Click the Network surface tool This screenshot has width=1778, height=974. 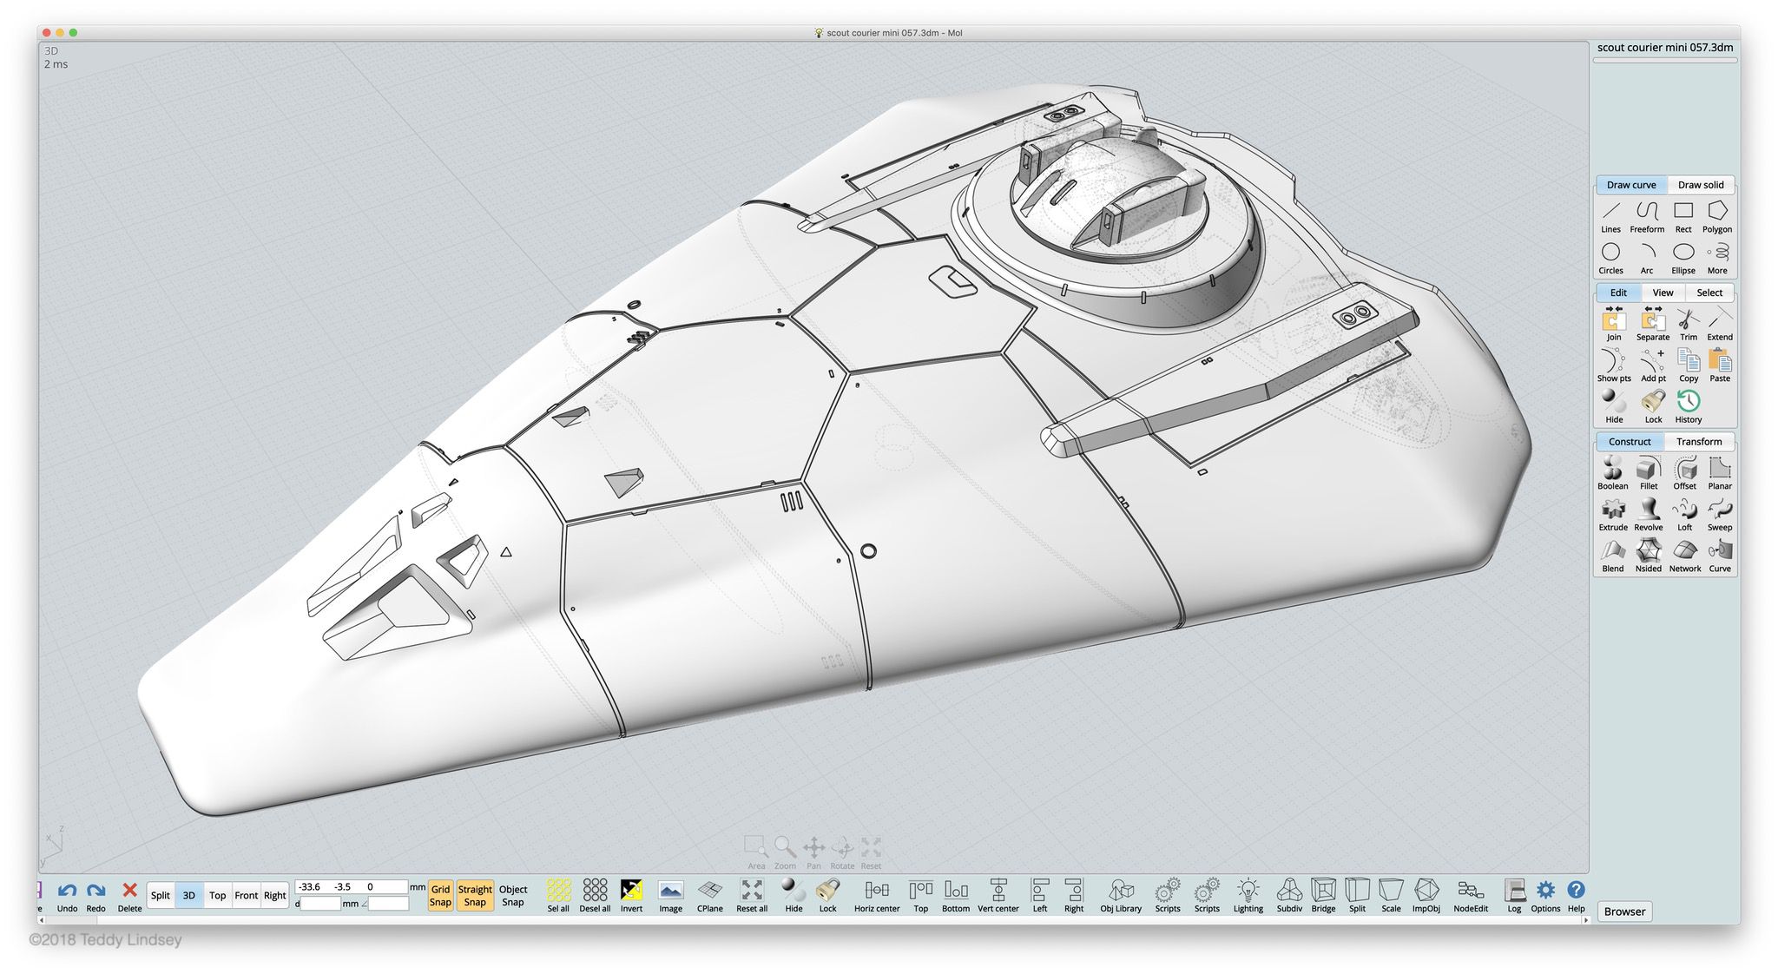pos(1685,556)
